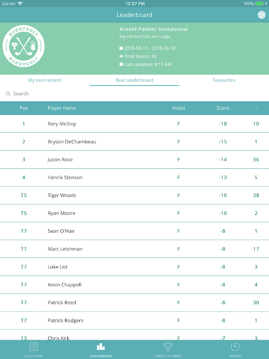Tap the search magnifier icon

point(8,94)
